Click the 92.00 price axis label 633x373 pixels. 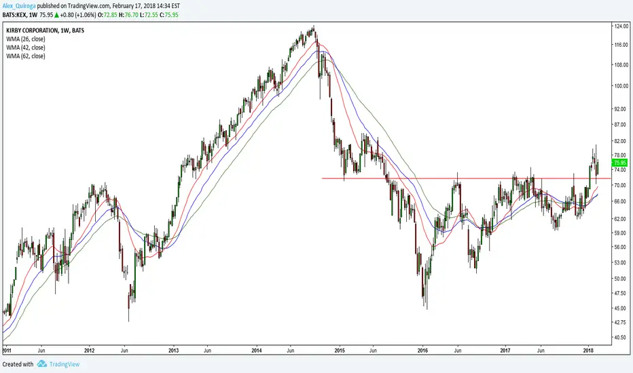point(621,109)
